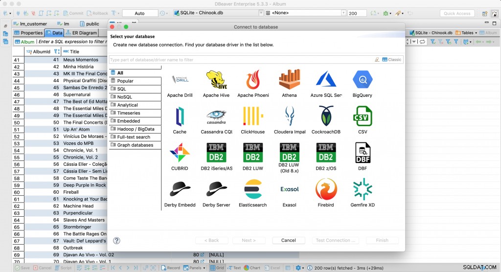The image size is (501, 272).
Task: Show the All drivers category
Action: (x=135, y=73)
